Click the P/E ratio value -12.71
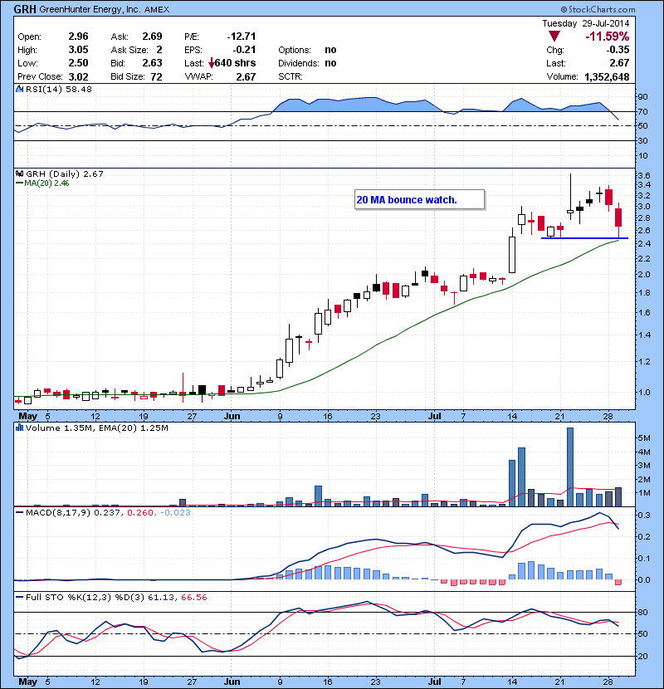This screenshot has width=664, height=689. [242, 37]
